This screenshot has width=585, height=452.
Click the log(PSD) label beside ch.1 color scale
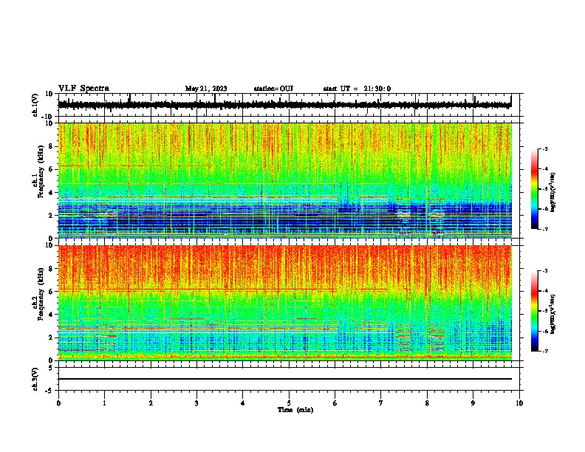pyautogui.click(x=553, y=192)
